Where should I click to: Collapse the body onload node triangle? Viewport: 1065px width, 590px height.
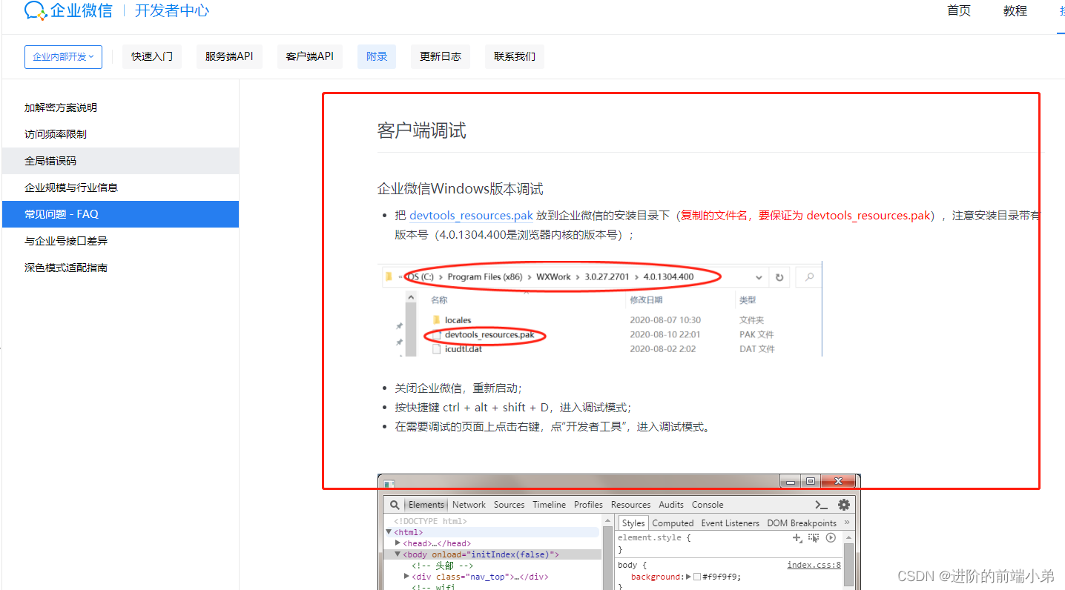[398, 554]
